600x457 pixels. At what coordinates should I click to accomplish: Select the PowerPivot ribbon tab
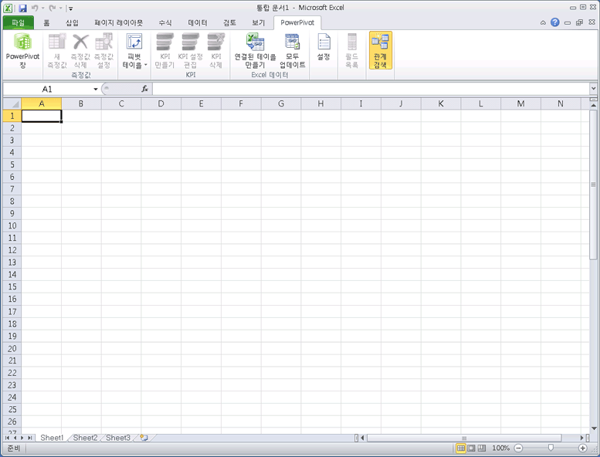pyautogui.click(x=297, y=23)
